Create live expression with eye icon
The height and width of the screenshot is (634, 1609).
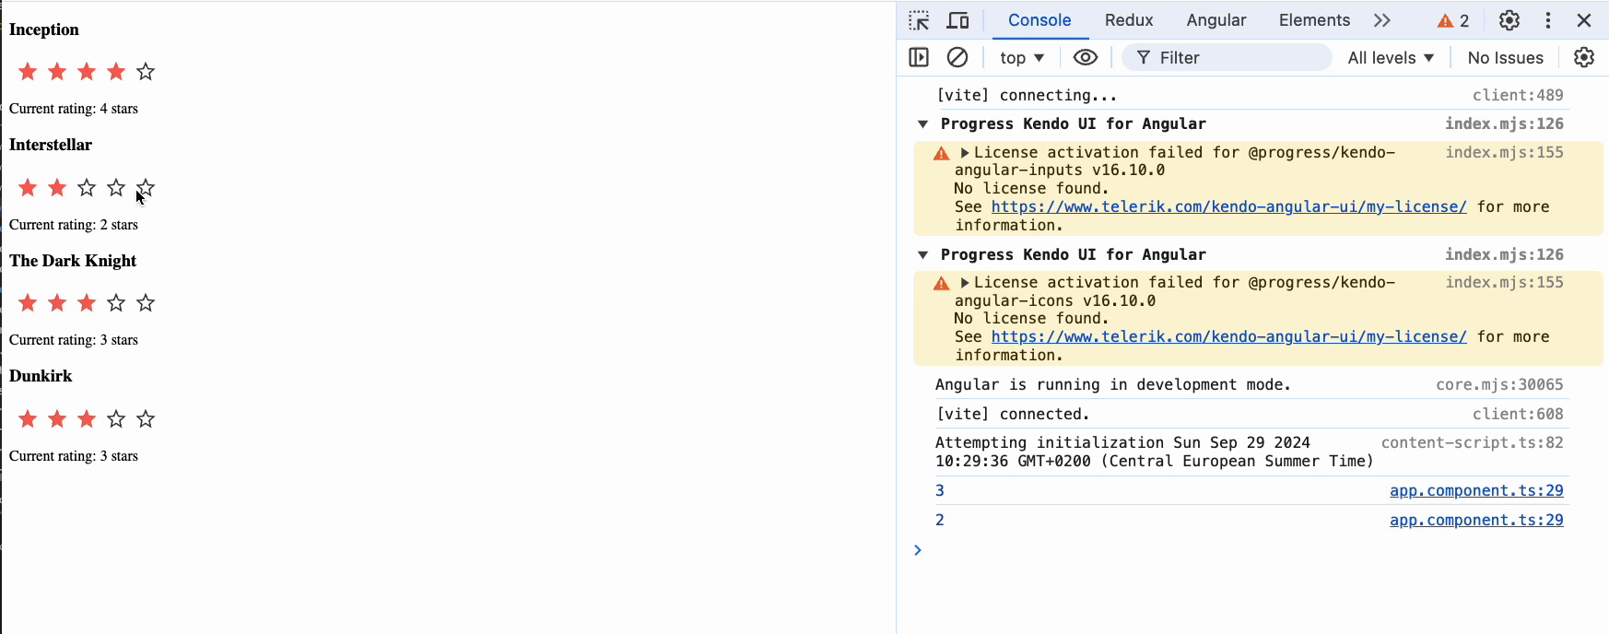coord(1085,57)
